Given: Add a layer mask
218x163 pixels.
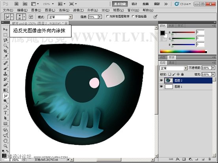Looking at the screenshot, I should [184, 159].
